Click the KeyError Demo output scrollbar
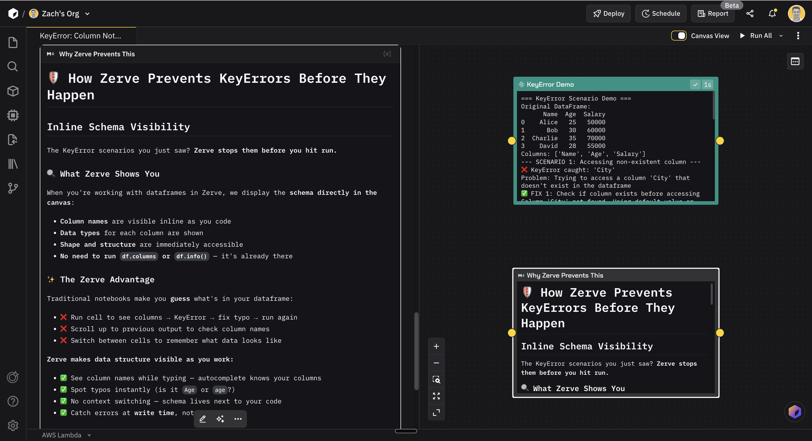The image size is (812, 441). click(713, 106)
